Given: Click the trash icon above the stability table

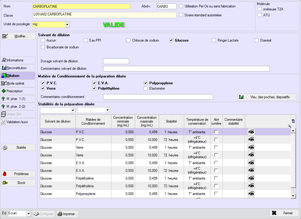Looking at the screenshot, I should click(293, 121).
